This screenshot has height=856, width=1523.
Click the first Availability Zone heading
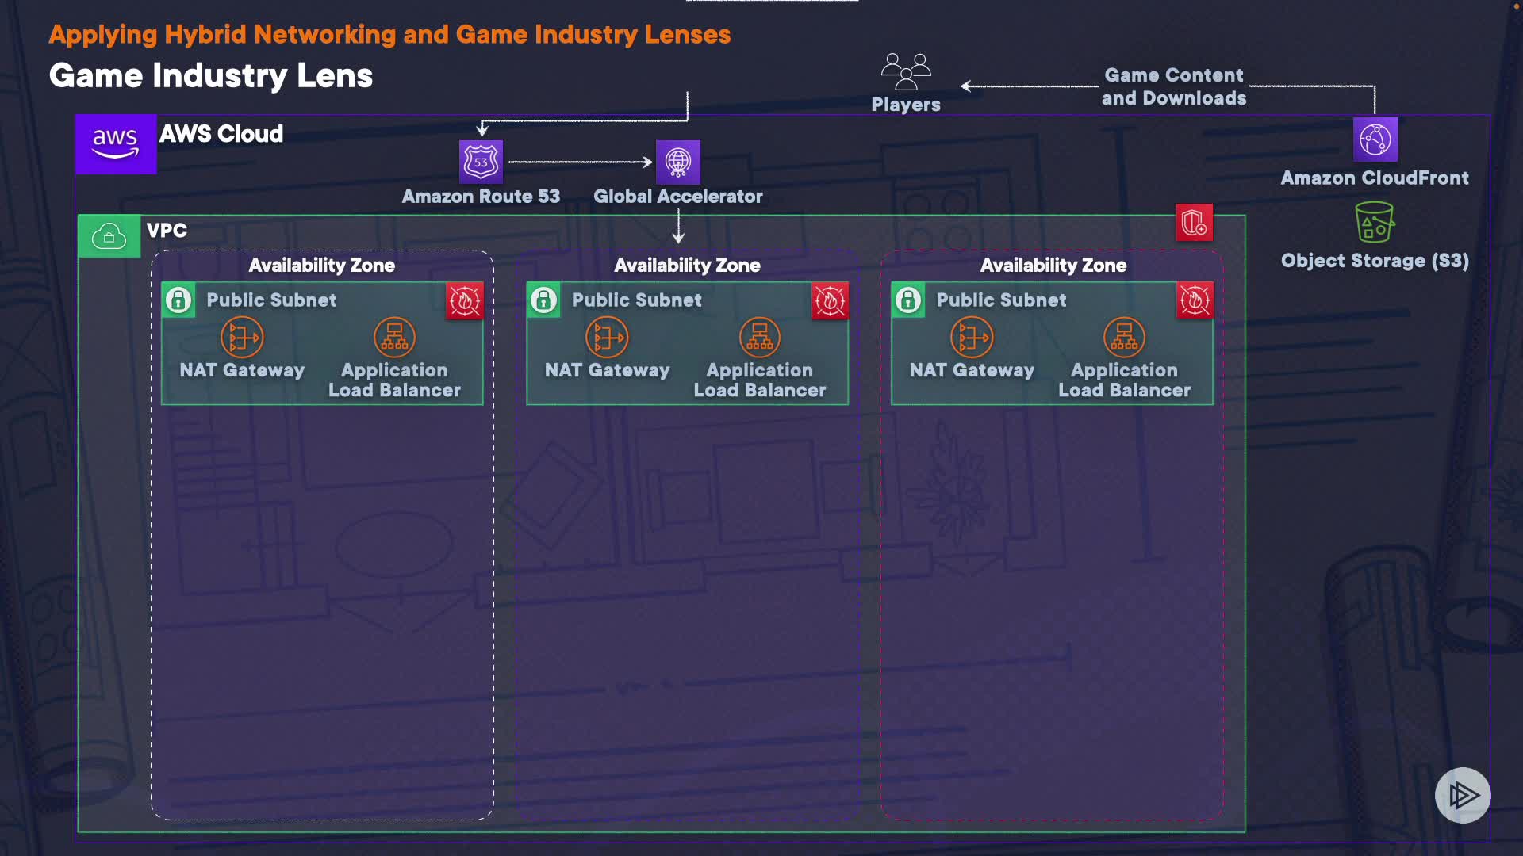pos(321,266)
